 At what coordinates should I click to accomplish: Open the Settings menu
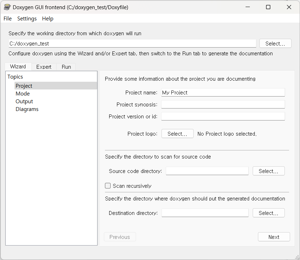click(27, 19)
